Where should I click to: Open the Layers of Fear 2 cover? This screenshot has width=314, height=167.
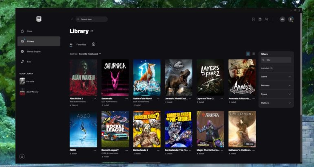click(x=210, y=78)
